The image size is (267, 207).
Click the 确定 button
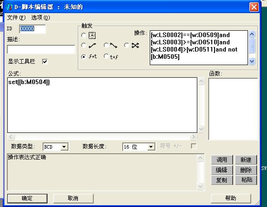click(x=27, y=198)
